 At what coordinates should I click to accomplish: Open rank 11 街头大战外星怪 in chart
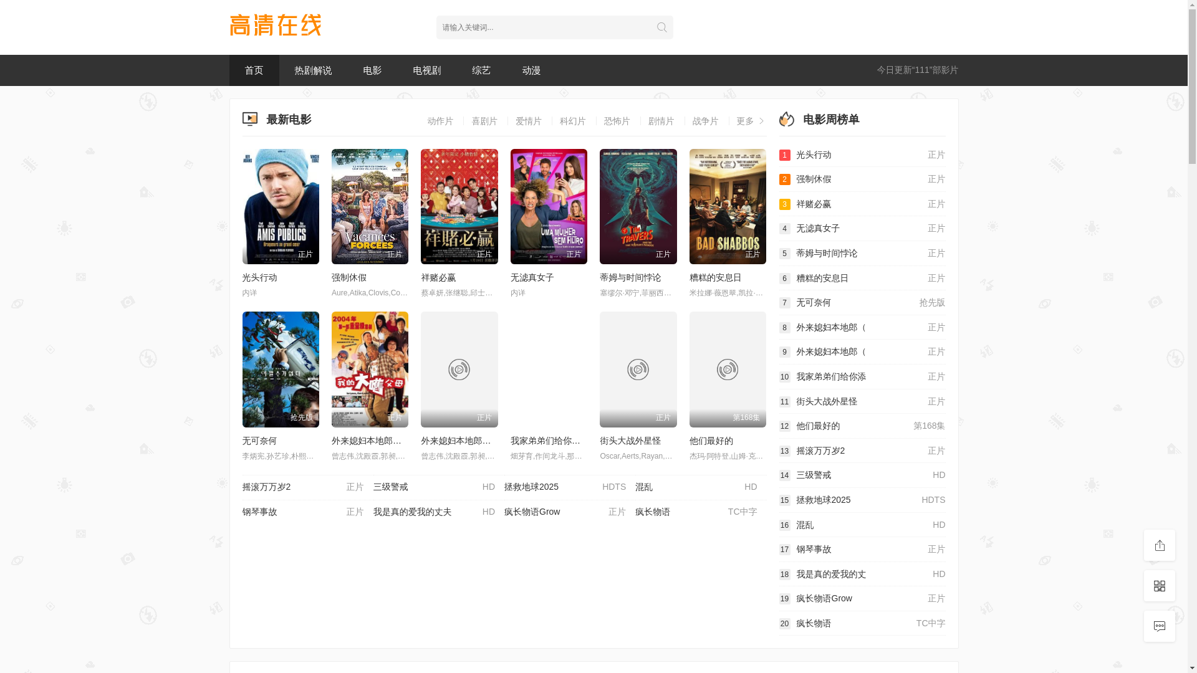(x=862, y=402)
